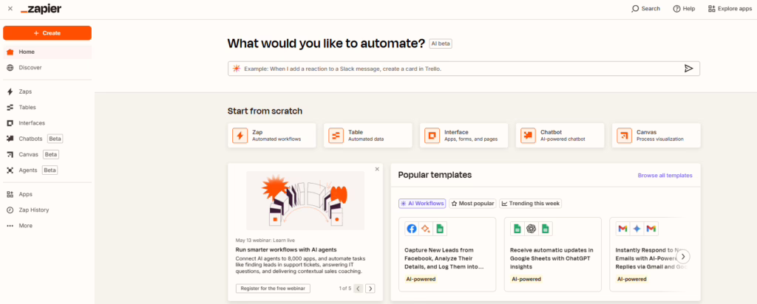This screenshot has width=757, height=304.
Task: Click the Canvas icon in sidebar
Action: (10, 155)
